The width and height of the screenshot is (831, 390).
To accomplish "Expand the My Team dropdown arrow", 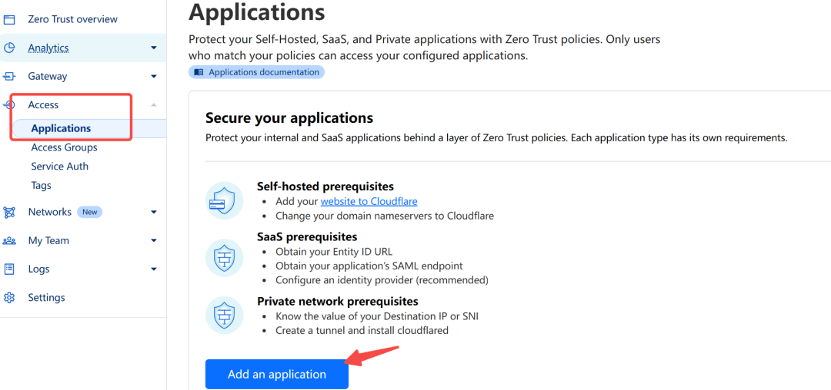I will point(154,241).
